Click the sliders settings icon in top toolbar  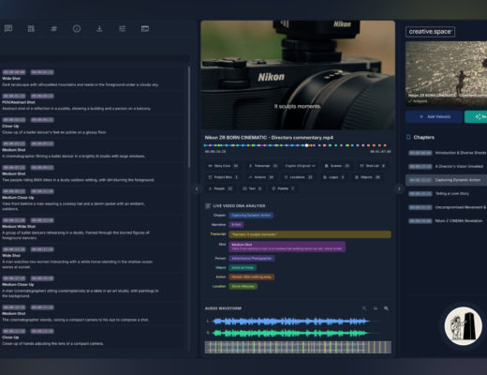[123, 29]
